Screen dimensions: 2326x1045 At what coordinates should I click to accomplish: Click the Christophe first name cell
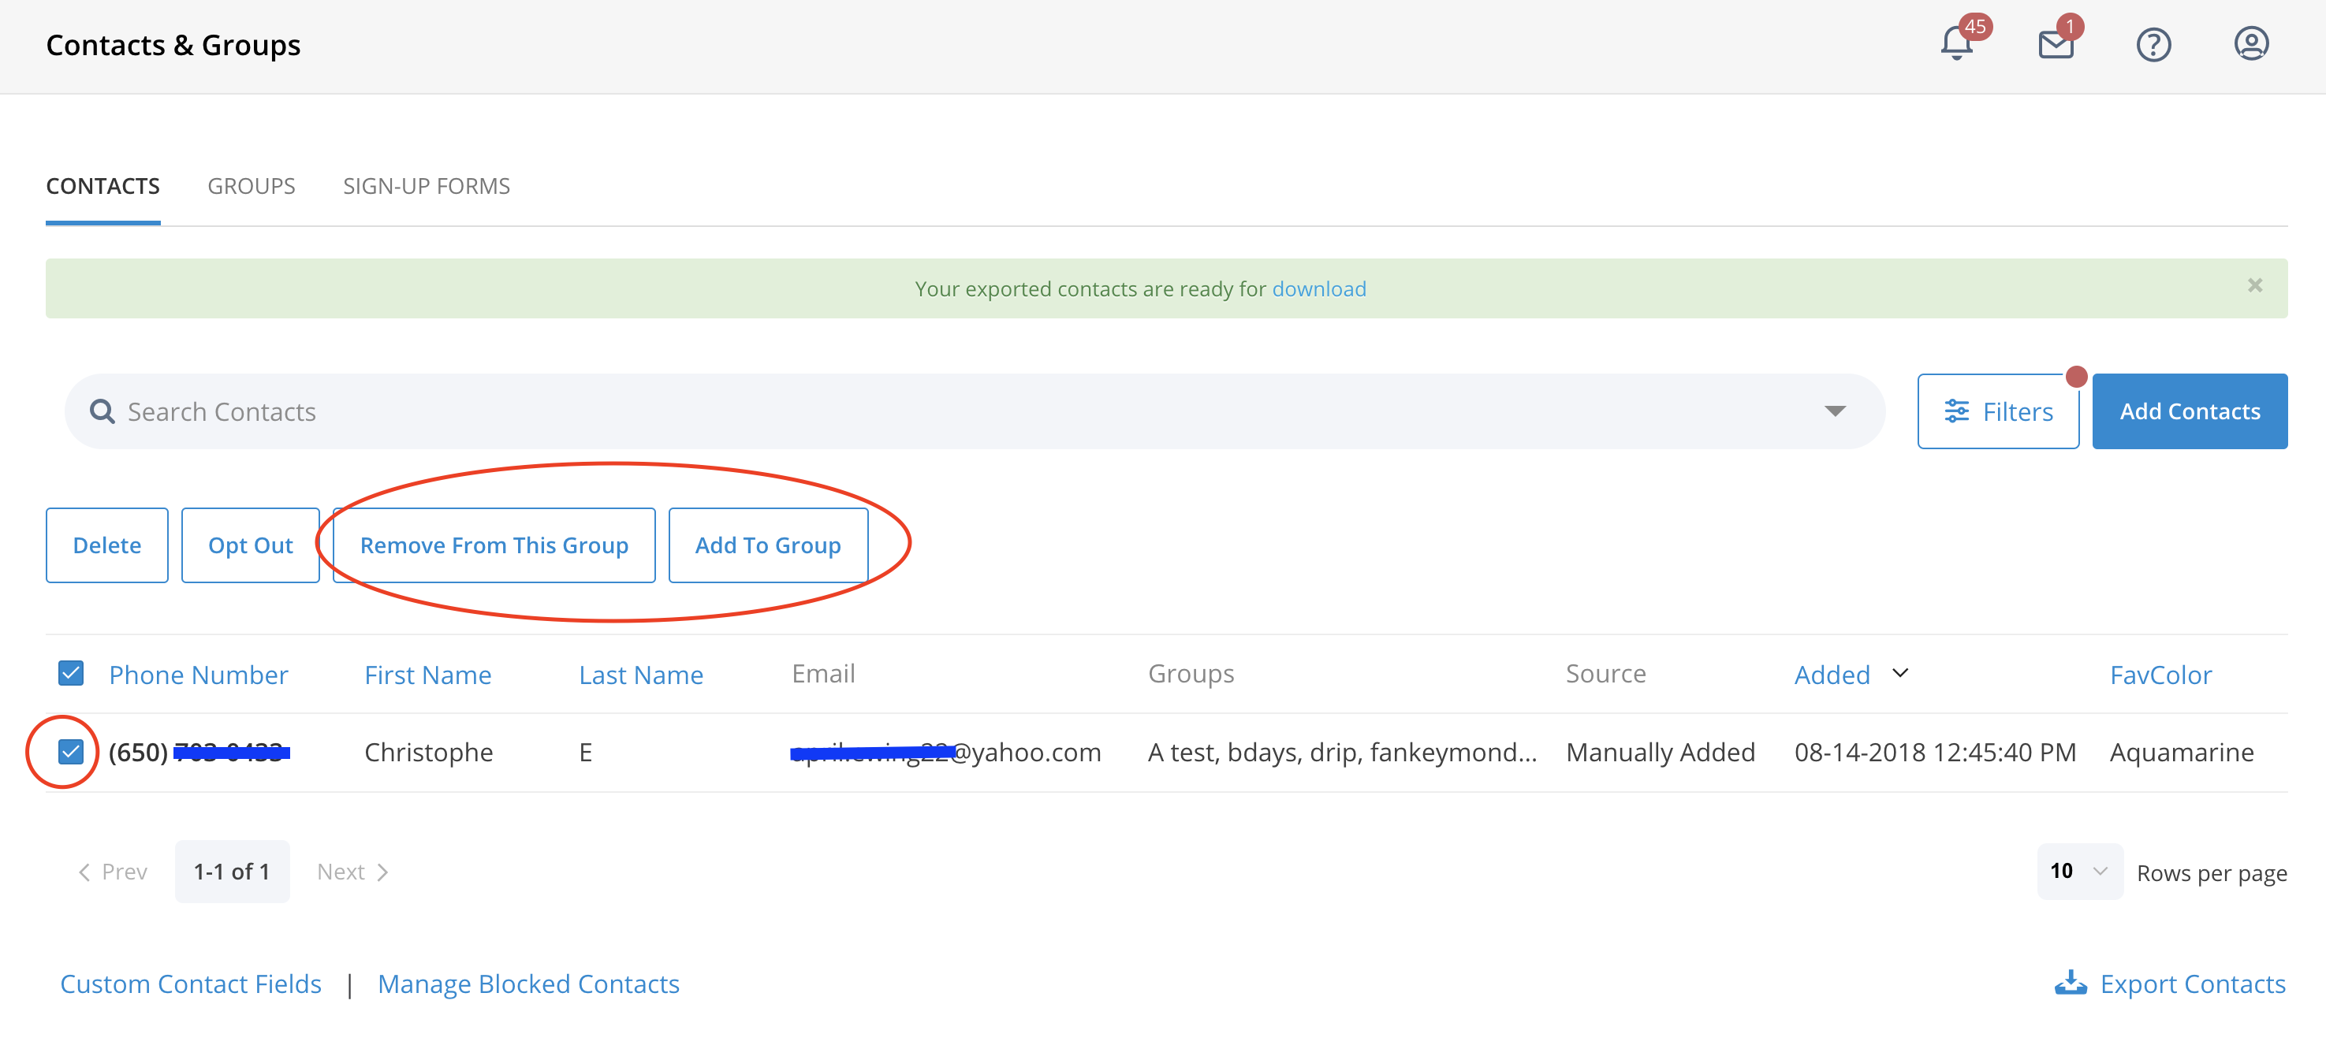(428, 752)
